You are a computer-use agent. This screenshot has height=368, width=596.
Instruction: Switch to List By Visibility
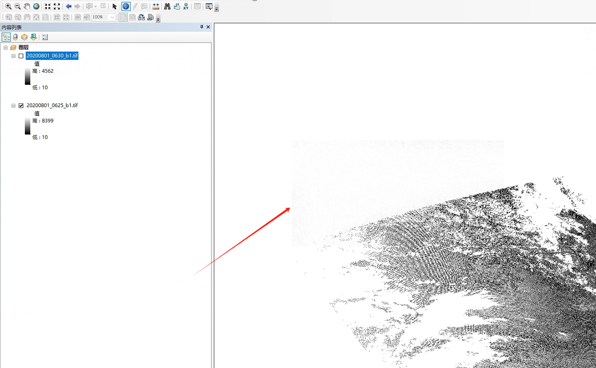24,37
